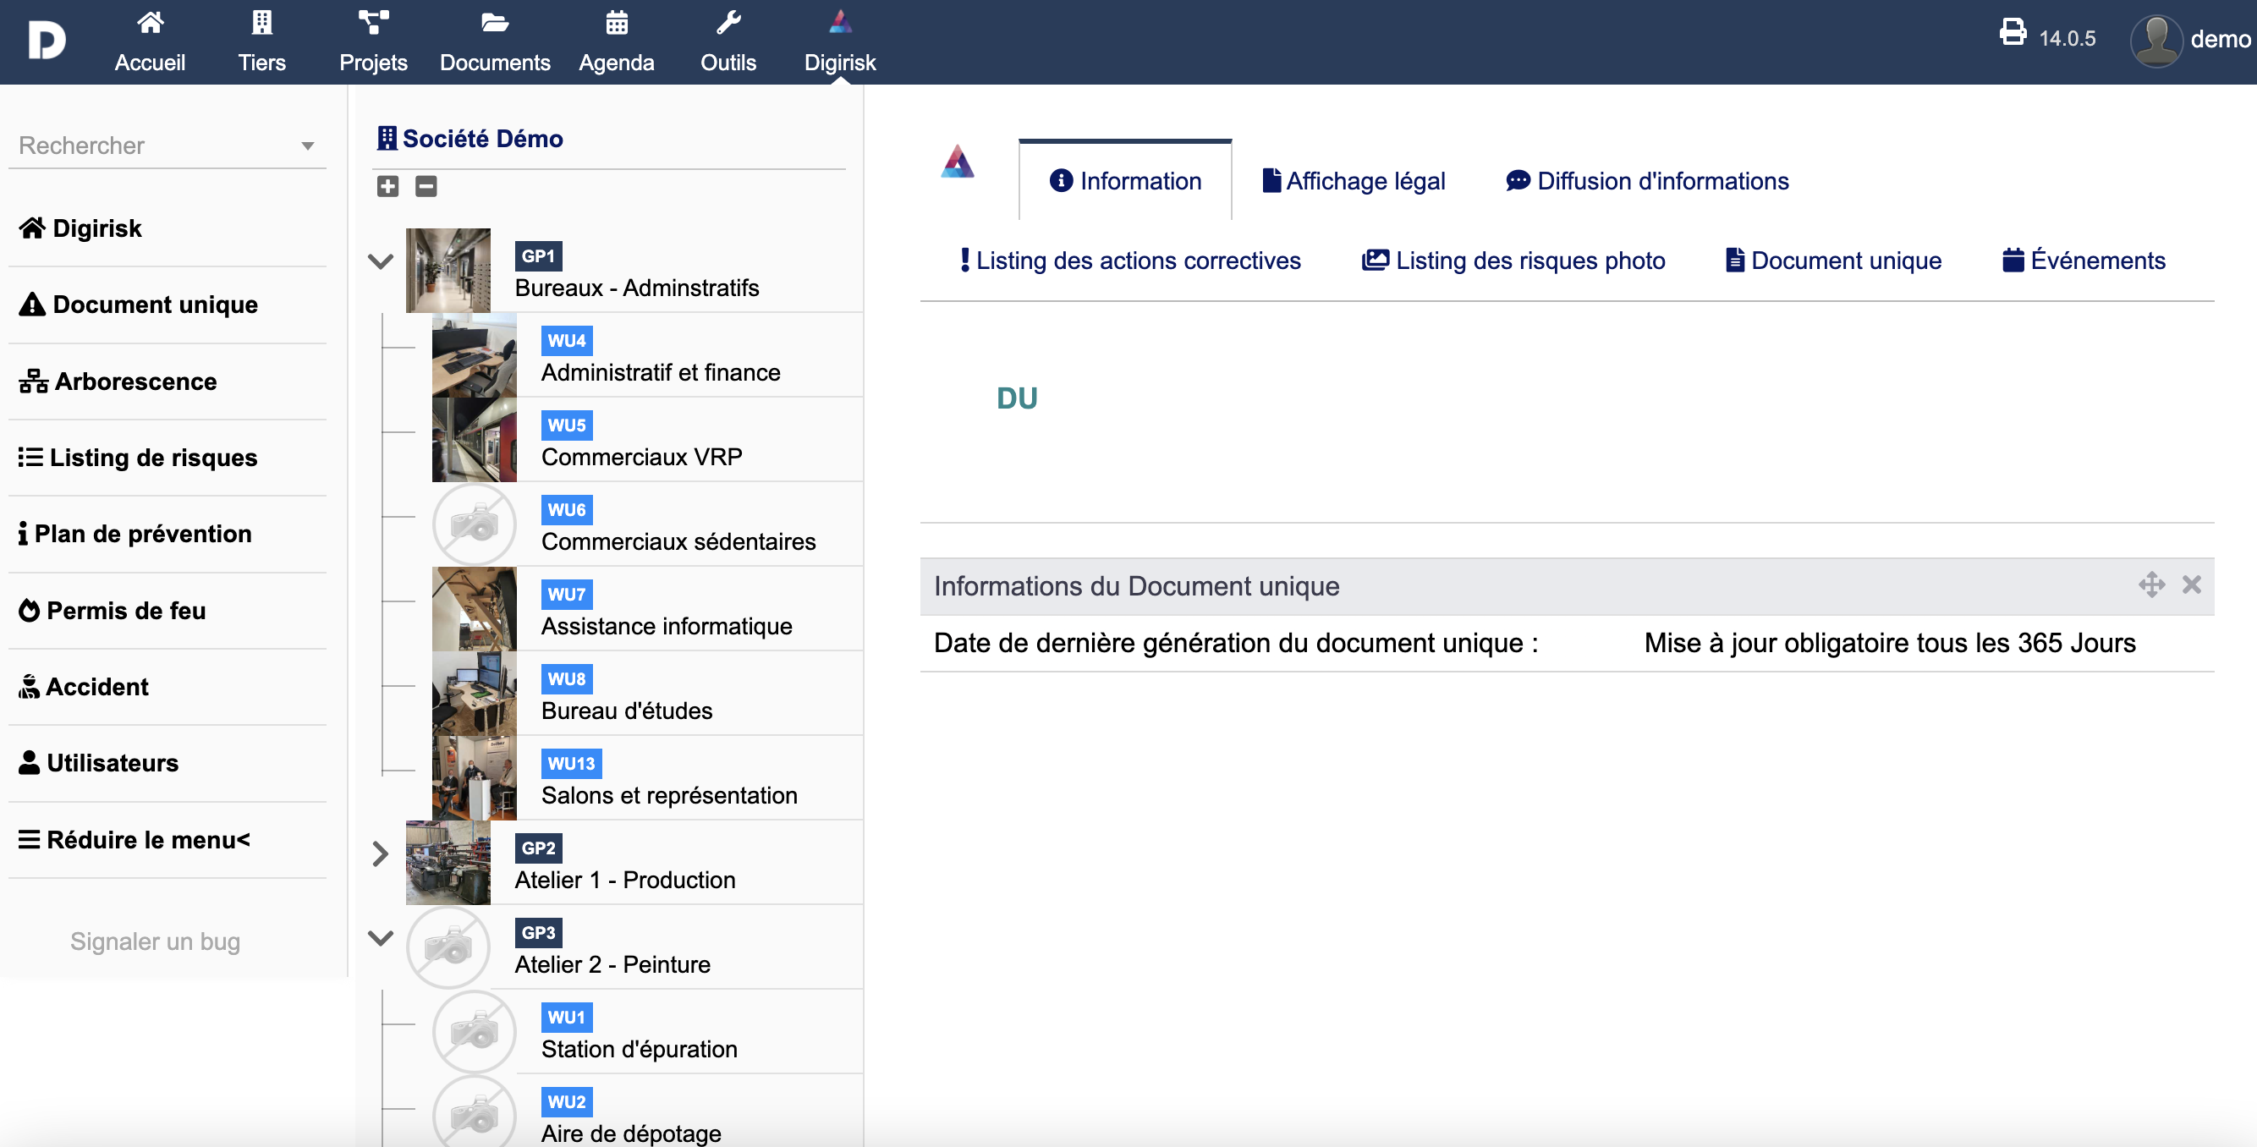Collapse all tree nodes with minus icon

pos(426,186)
